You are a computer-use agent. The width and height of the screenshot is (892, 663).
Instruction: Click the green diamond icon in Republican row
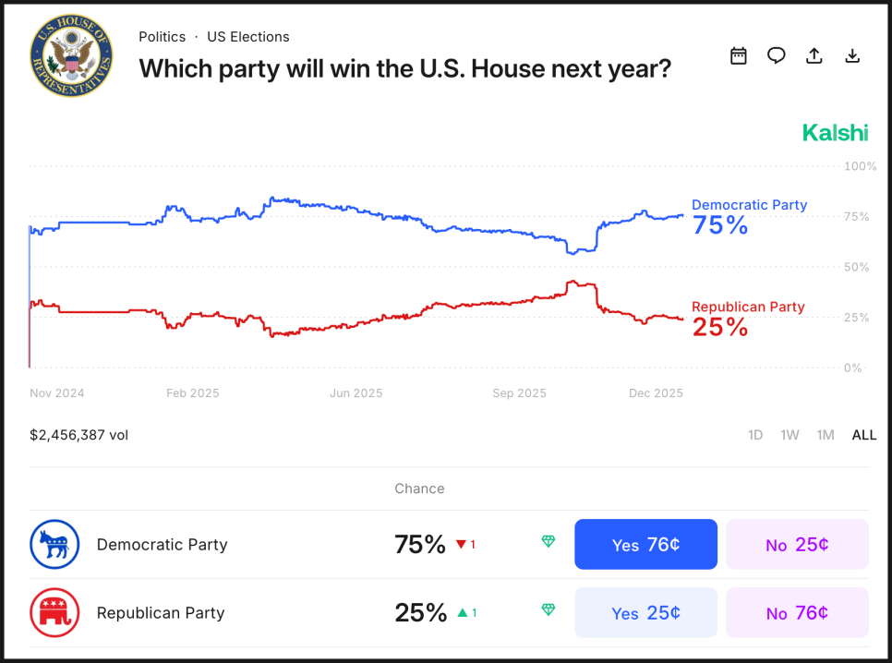point(548,610)
